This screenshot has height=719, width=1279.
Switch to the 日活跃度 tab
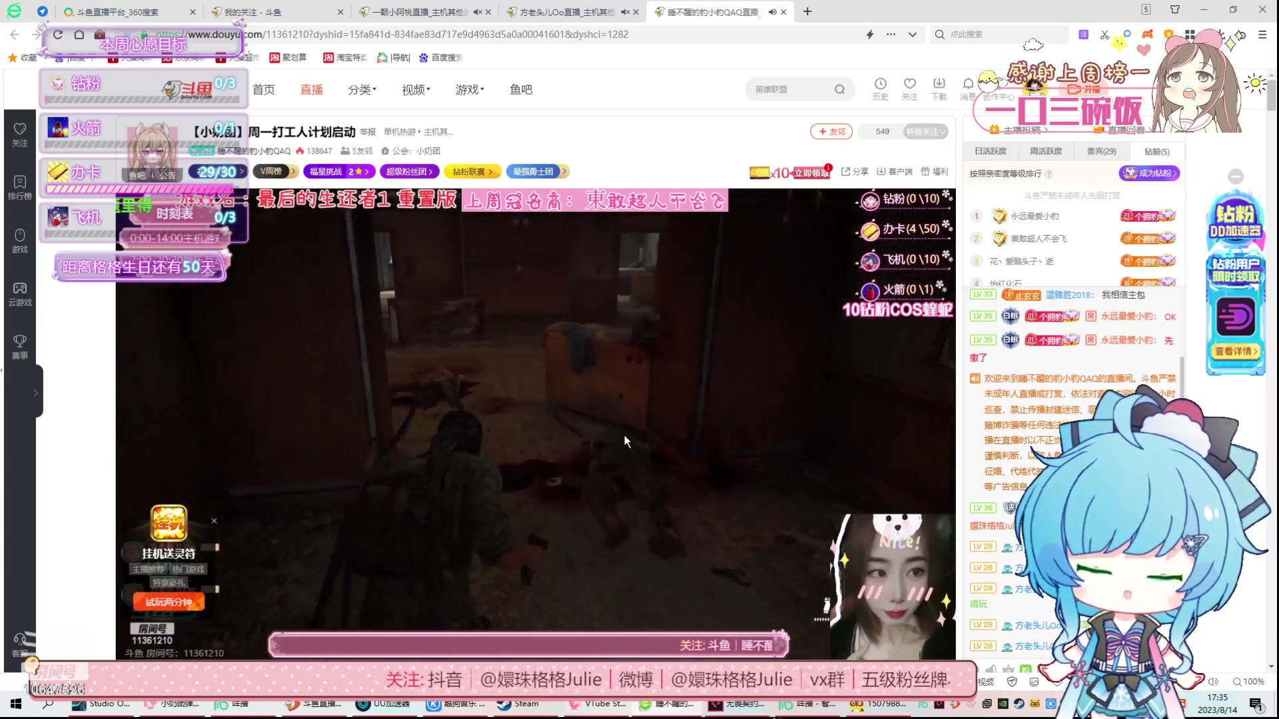[990, 151]
